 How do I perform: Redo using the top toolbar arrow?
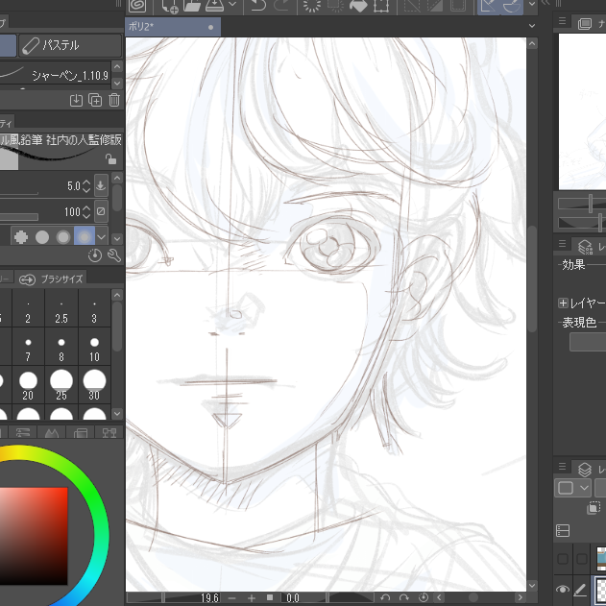click(281, 6)
